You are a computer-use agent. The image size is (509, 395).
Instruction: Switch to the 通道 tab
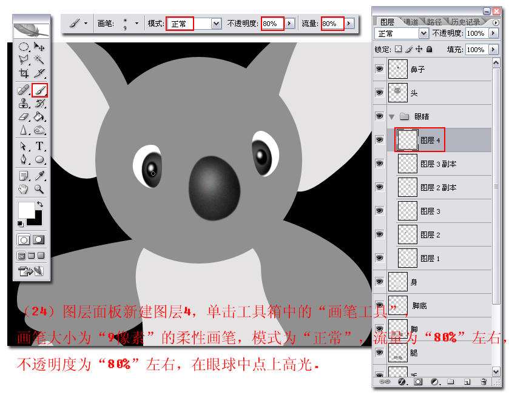pyautogui.click(x=410, y=22)
